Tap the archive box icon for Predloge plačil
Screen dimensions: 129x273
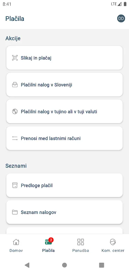[x=15, y=185]
